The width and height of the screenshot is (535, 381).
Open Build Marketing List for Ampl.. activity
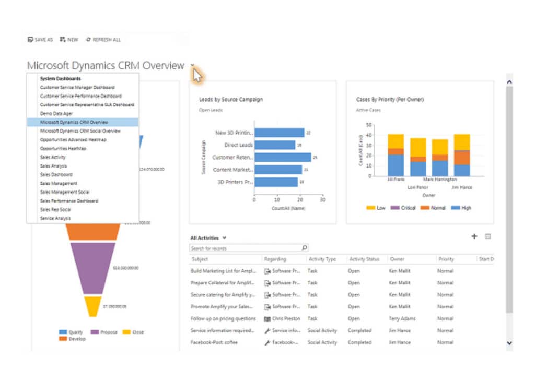click(223, 271)
